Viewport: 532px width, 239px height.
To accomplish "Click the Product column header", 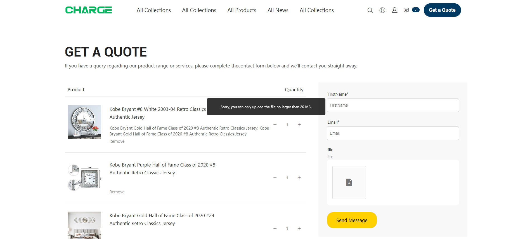I will pos(76,90).
